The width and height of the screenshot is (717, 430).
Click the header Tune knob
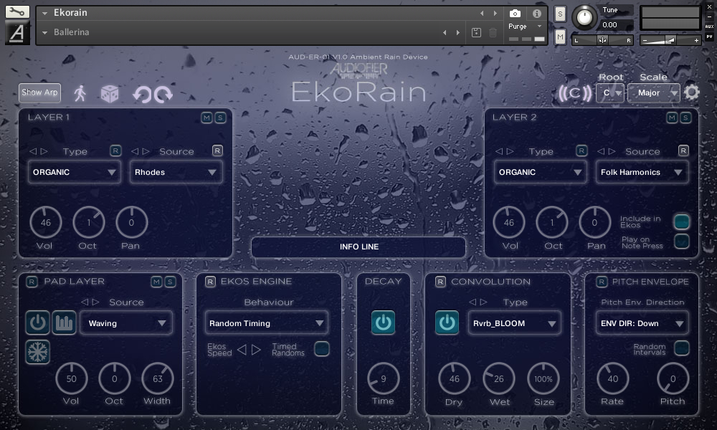click(x=584, y=17)
